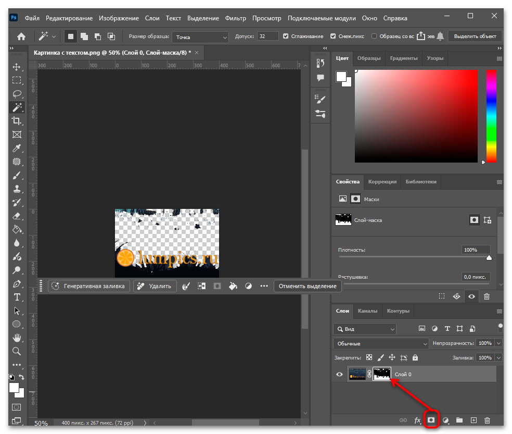Image resolution: width=512 pixels, height=434 pixels.
Task: Select the Pen tool
Action: [17, 284]
